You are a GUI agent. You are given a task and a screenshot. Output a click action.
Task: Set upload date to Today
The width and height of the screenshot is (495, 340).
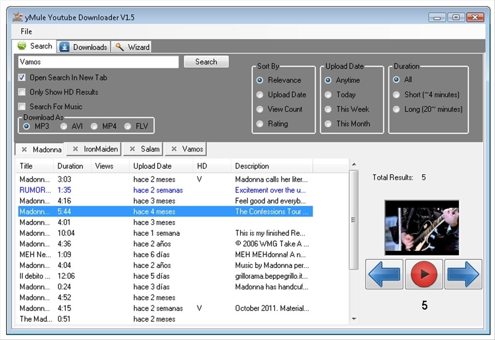pyautogui.click(x=328, y=95)
